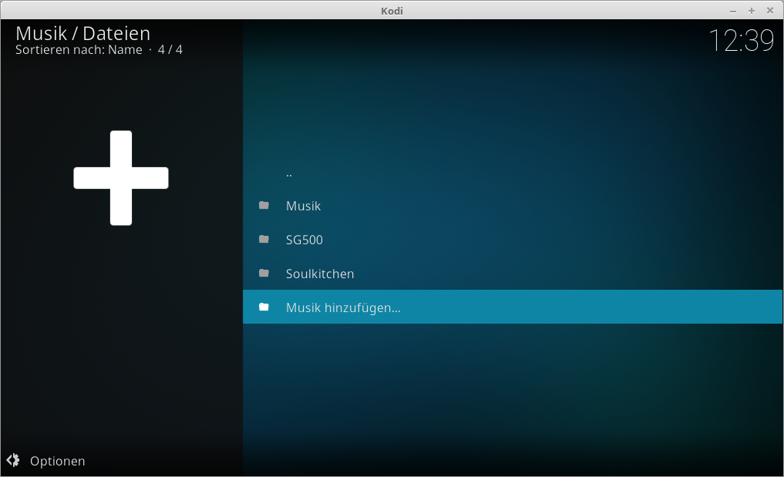Open the Musik source by its name

click(x=303, y=206)
